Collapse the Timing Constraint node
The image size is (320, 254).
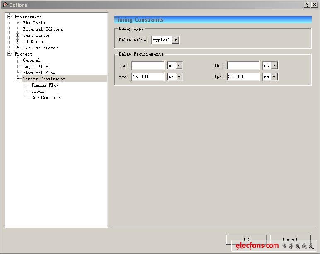18,79
